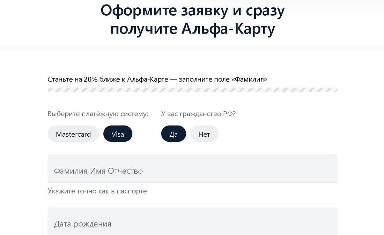Select Mastercard as payment system
The width and height of the screenshot is (384, 235).
coord(73,134)
